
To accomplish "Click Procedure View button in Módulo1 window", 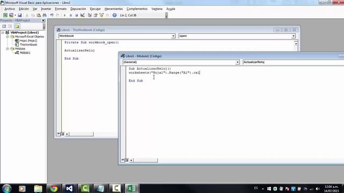I will coord(123,160).
